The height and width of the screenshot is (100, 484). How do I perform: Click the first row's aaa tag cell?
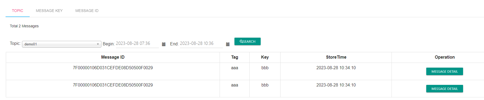click(234, 68)
